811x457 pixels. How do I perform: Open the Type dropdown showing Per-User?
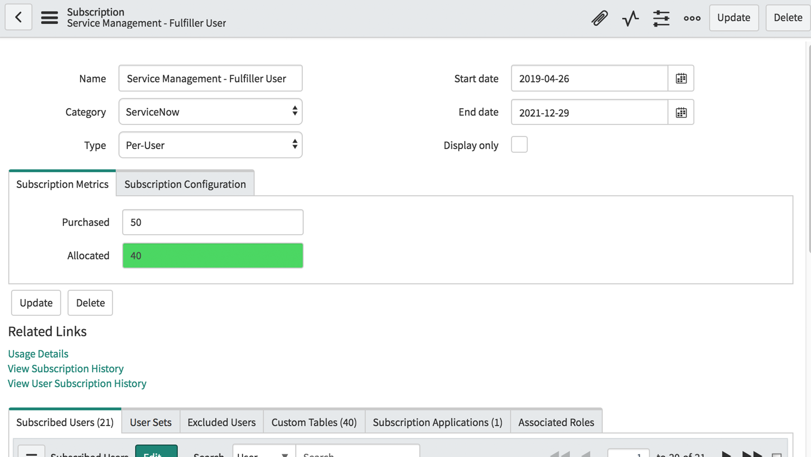210,145
